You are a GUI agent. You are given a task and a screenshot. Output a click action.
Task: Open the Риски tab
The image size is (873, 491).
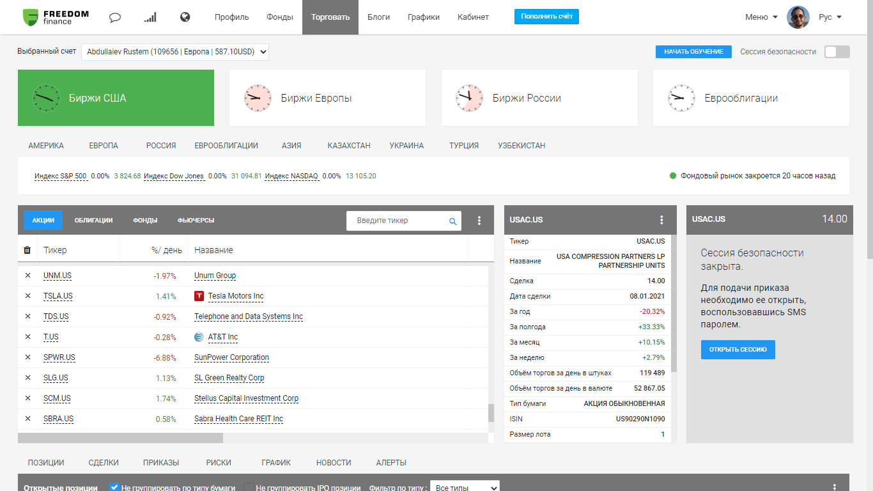[219, 463]
